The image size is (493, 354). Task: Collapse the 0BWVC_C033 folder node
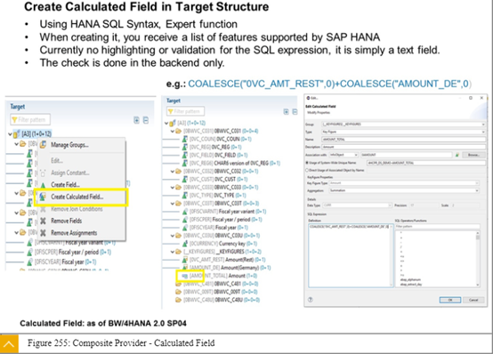[173, 188]
